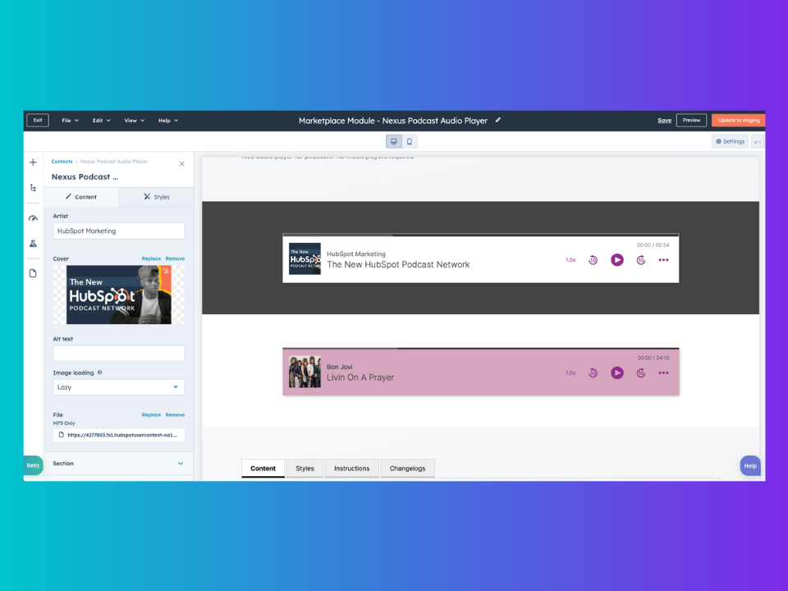Click the add module plus icon
Screen dimensions: 788x591
[x=33, y=163]
